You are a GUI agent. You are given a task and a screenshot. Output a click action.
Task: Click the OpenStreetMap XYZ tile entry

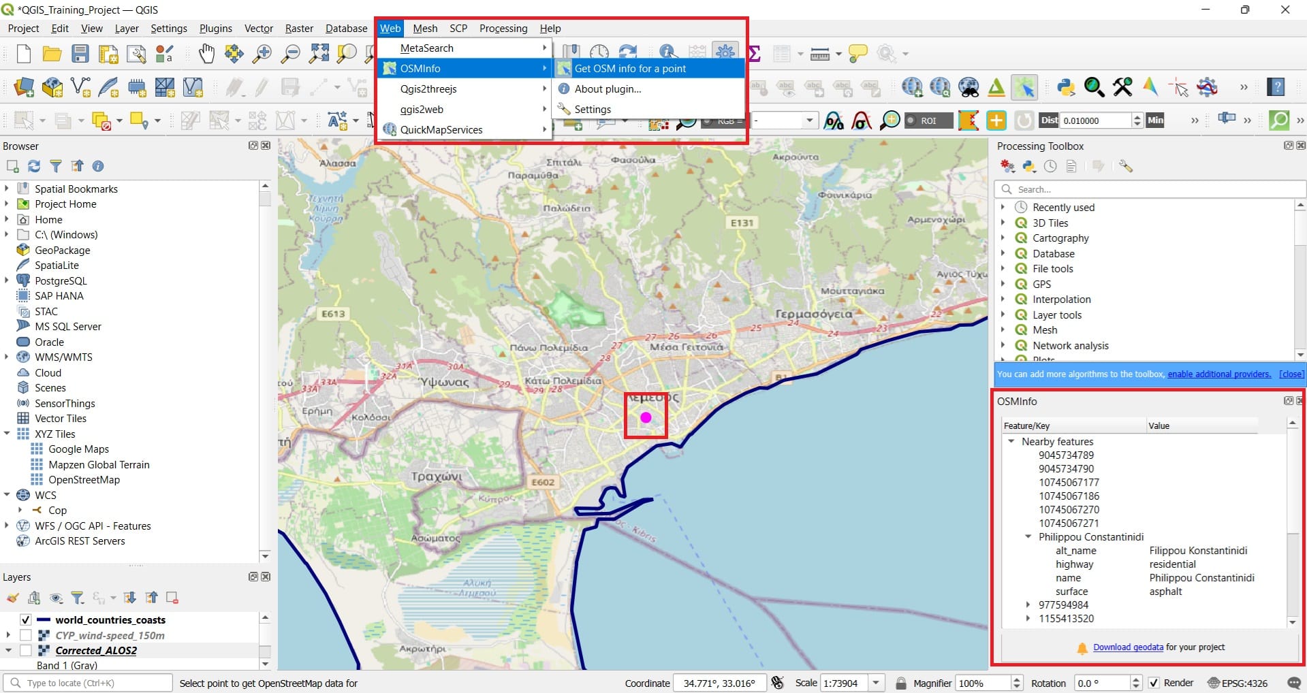pos(84,479)
